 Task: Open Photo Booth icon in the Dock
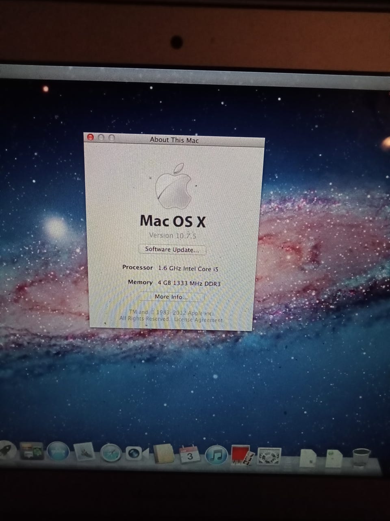tap(243, 455)
